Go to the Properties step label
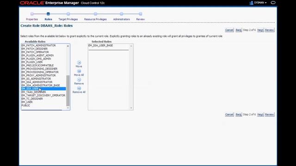The width and height of the screenshot is (296, 166). (32, 19)
